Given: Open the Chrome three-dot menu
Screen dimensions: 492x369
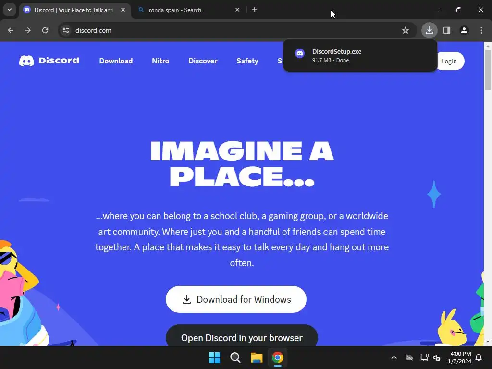Looking at the screenshot, I should point(481,30).
